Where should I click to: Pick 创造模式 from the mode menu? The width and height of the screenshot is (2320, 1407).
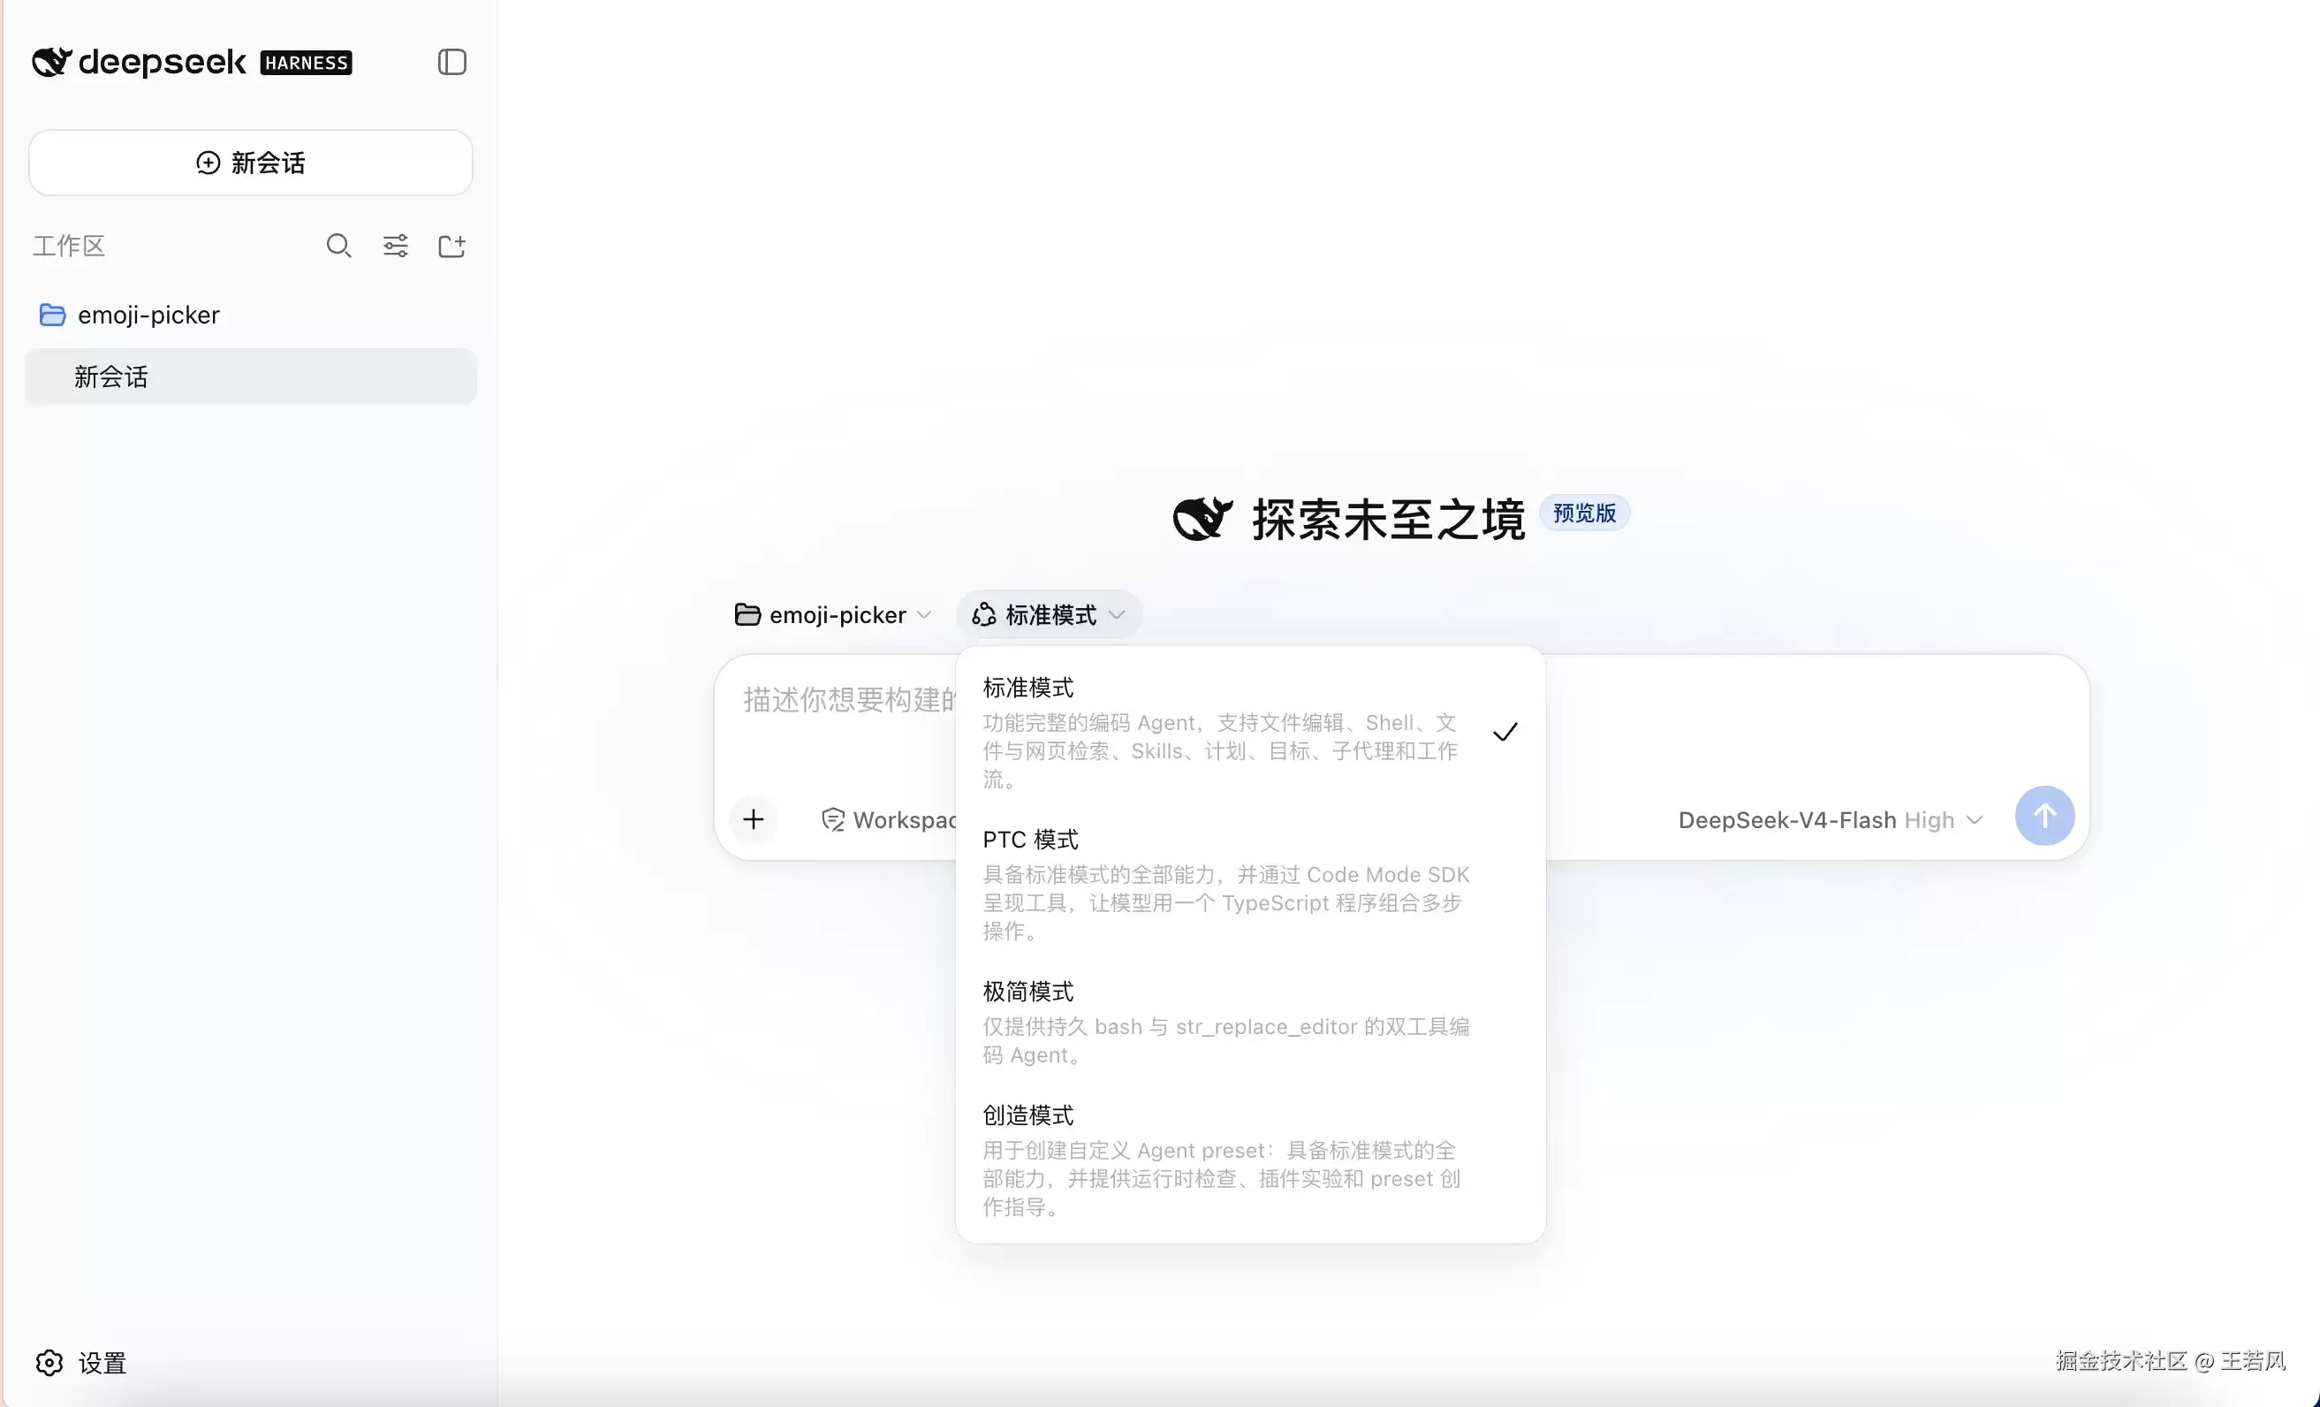(1250, 1160)
